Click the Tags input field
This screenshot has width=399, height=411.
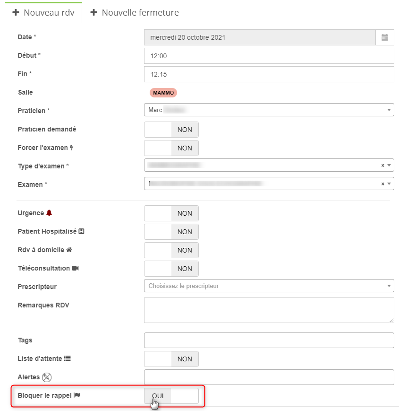coord(268,340)
